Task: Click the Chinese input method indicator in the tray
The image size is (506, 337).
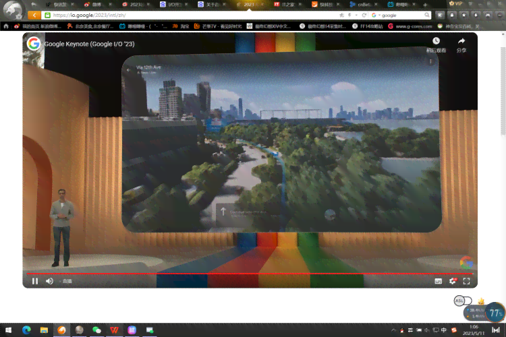Action: tap(444, 330)
